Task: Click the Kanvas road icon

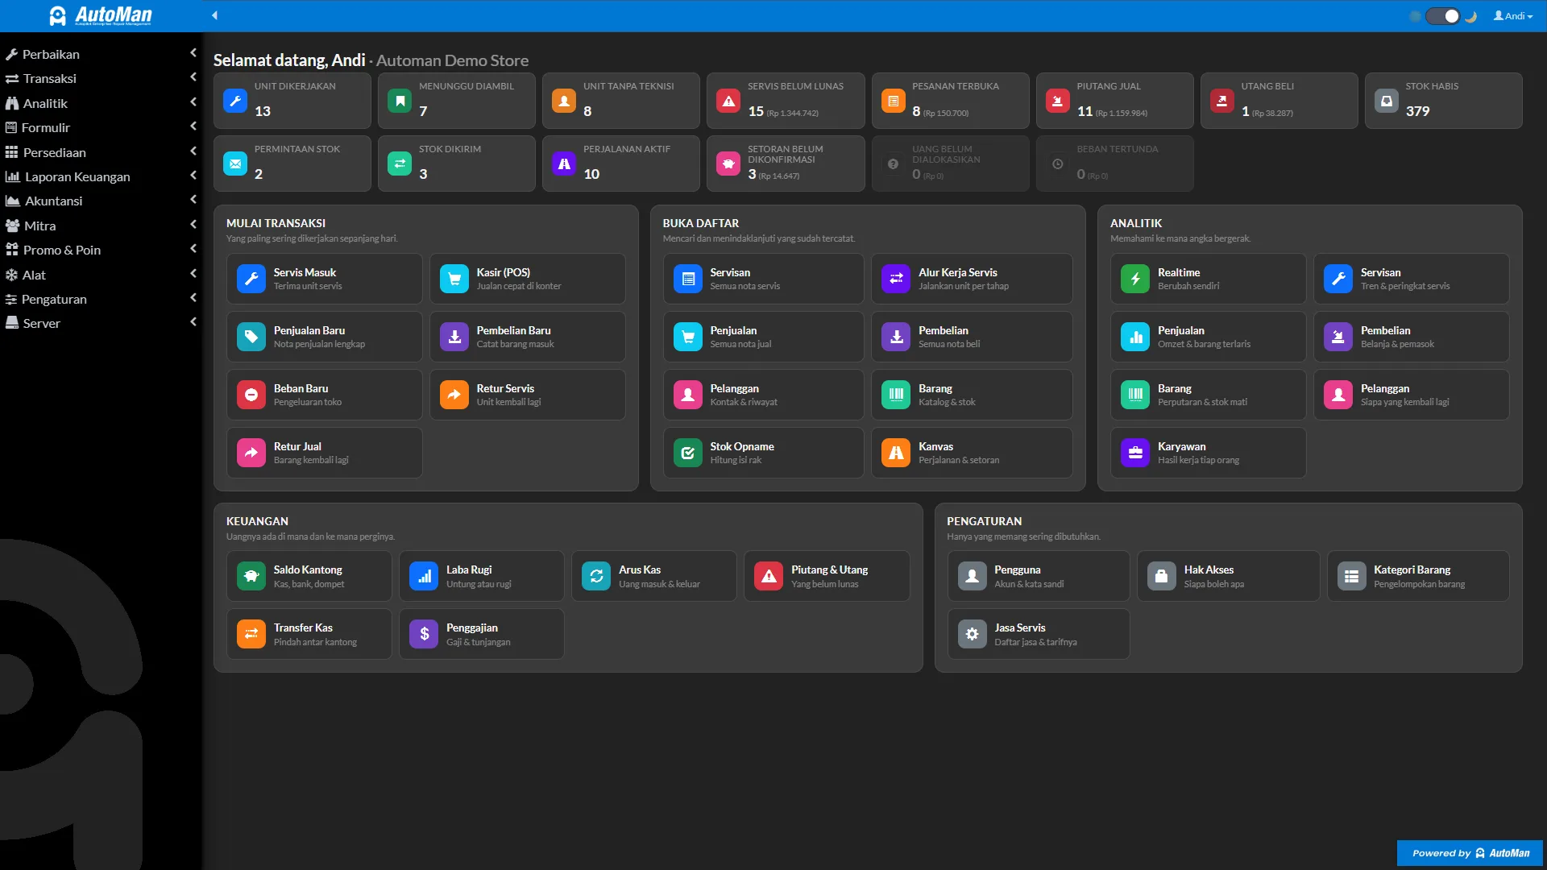Action: pyautogui.click(x=896, y=453)
